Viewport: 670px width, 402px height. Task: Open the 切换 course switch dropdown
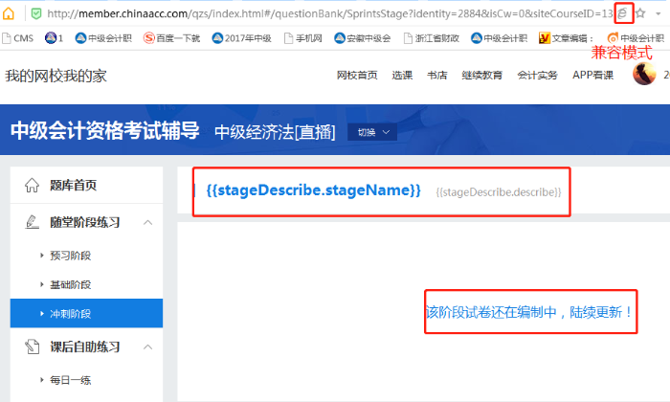click(x=373, y=132)
